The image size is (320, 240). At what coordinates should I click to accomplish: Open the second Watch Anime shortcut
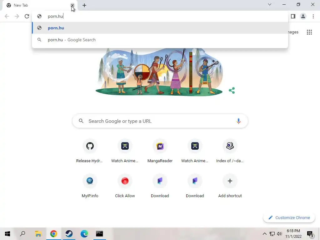195,151
